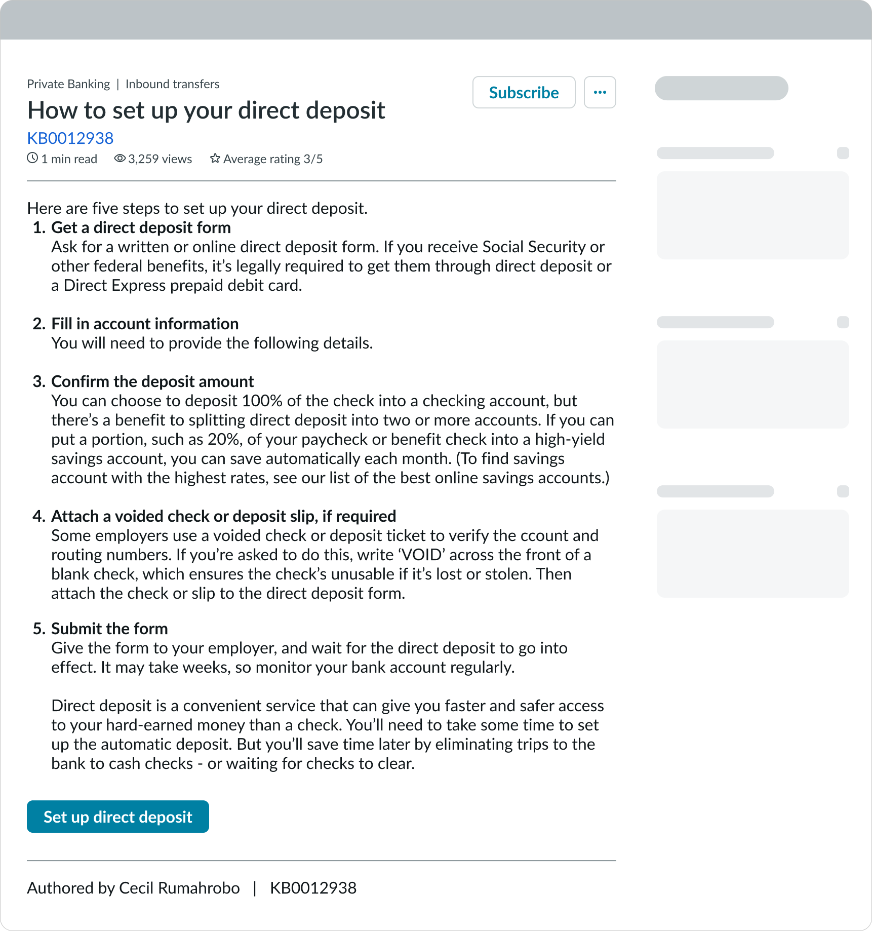Click the article title How to set up your direct deposit

206,110
